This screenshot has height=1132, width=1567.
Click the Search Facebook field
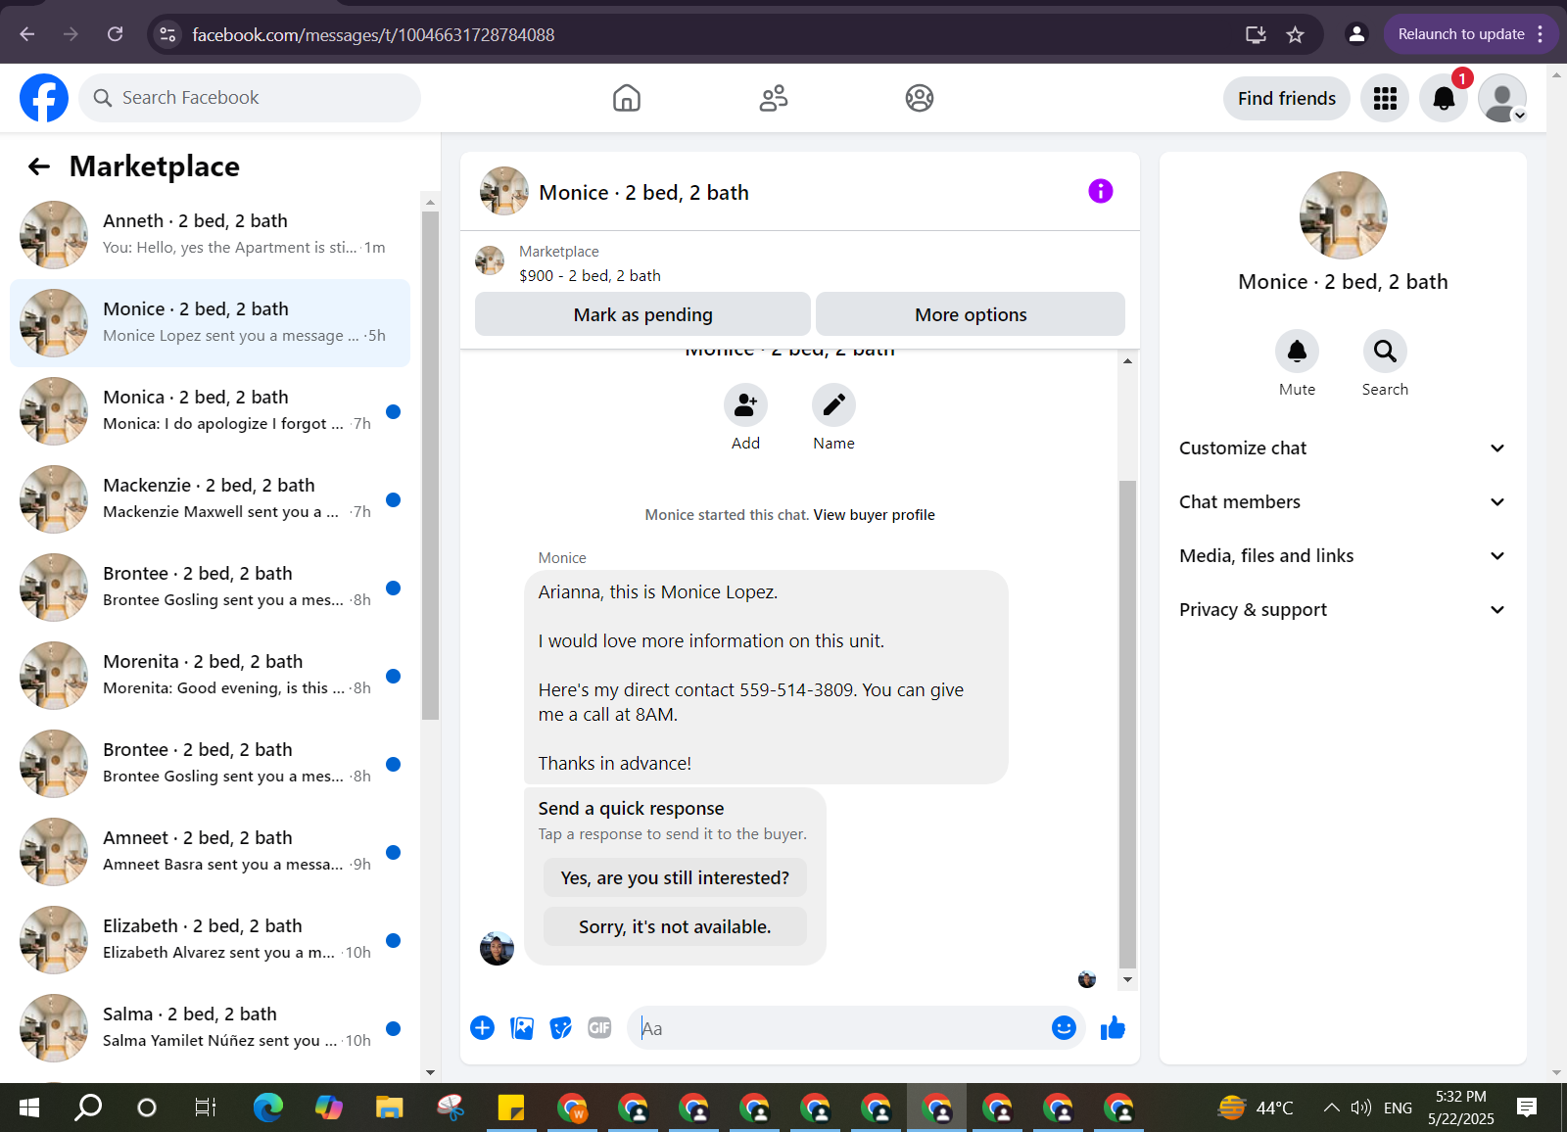click(250, 98)
